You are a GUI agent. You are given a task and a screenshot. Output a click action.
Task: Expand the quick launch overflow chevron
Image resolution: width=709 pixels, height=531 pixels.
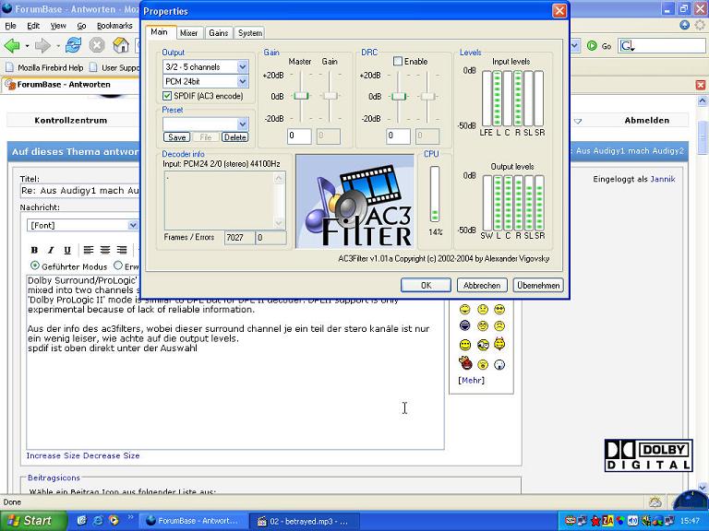[x=131, y=517]
